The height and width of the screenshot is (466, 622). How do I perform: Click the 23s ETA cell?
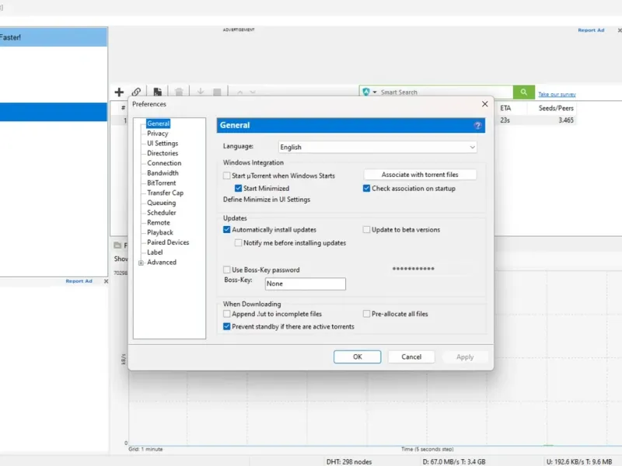505,120
